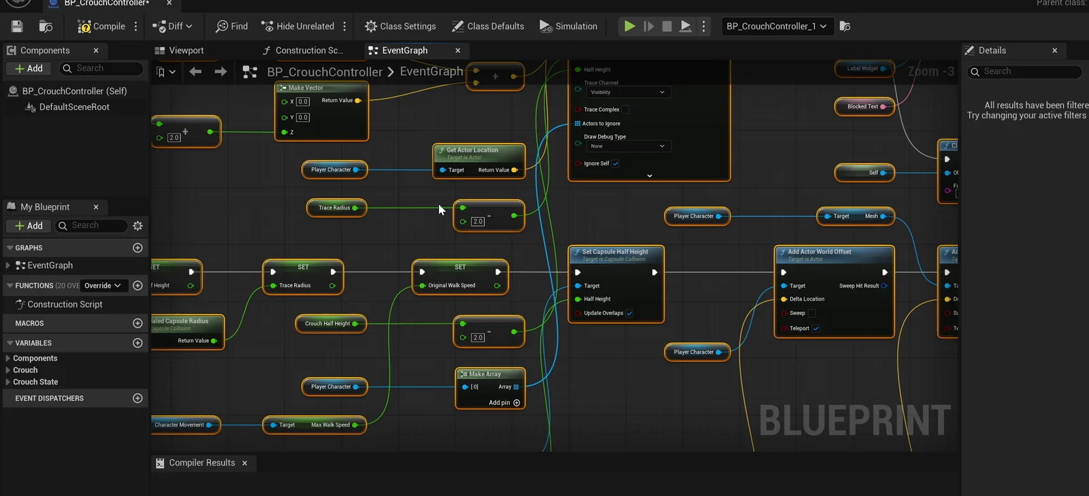Open My Blueprint settings gear
This screenshot has height=496, width=1089.
(138, 226)
